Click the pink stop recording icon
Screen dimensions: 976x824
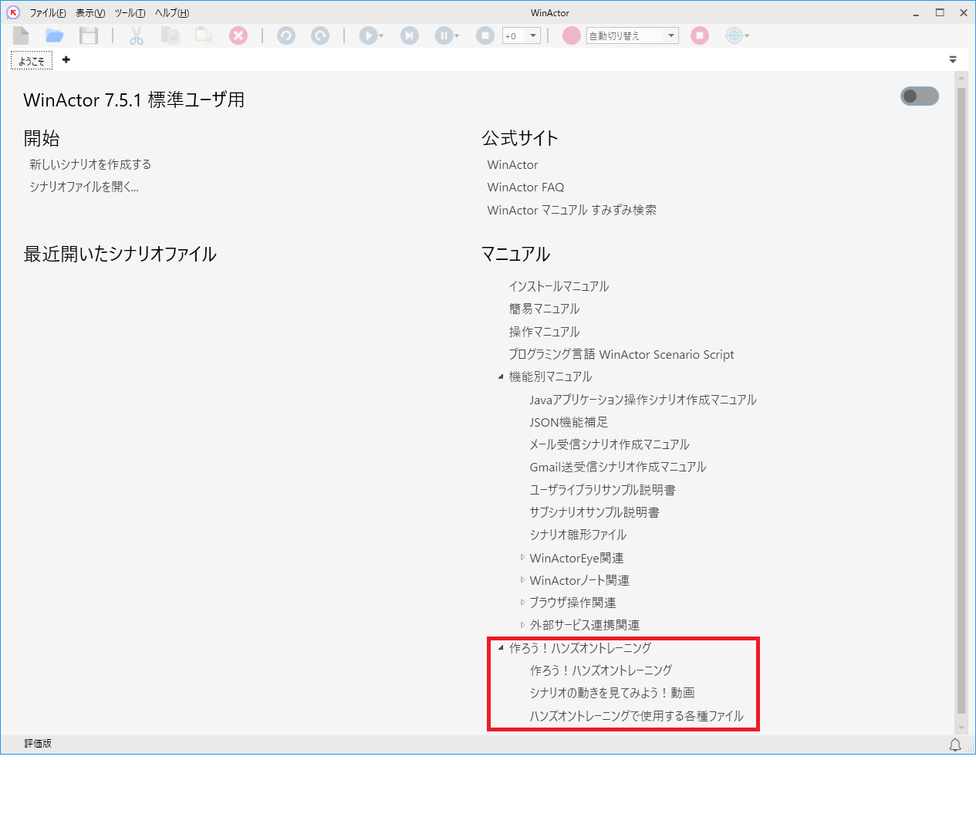point(700,35)
